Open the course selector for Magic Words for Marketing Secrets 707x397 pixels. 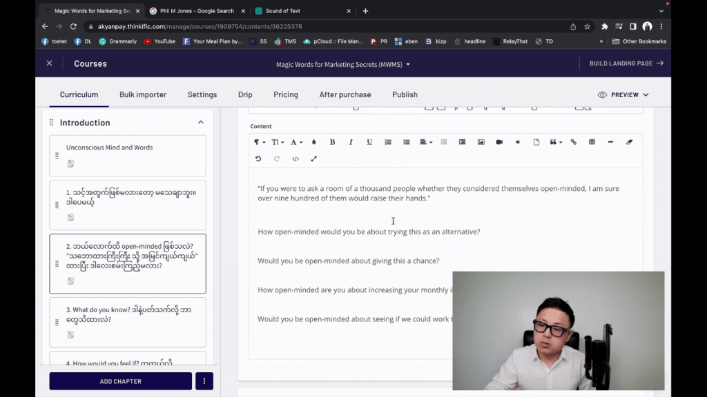click(x=343, y=64)
